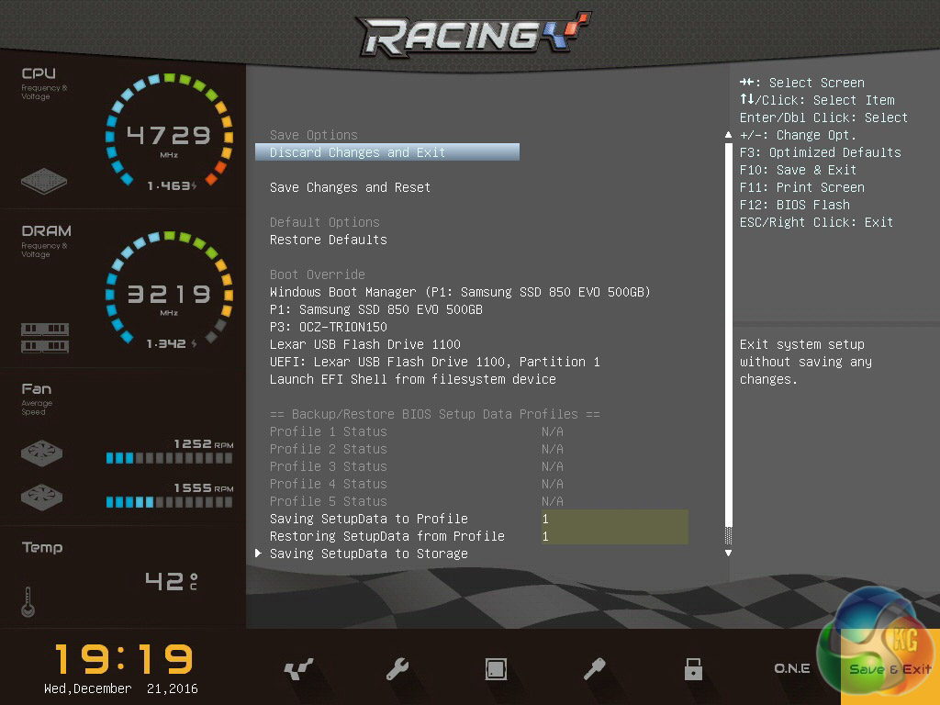Click the DRAM memory sticks icon
The width and height of the screenshot is (940, 705).
[45, 338]
